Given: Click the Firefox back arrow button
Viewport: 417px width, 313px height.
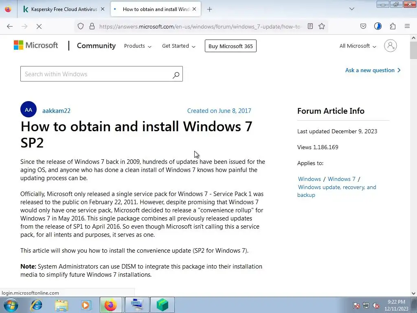Looking at the screenshot, I should point(10,26).
